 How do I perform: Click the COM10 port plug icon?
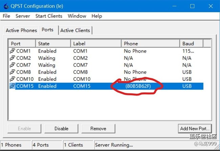13,79
